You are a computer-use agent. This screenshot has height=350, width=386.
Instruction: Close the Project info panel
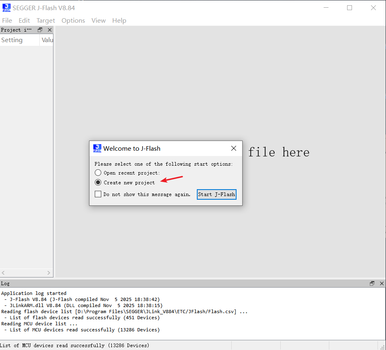coord(50,30)
